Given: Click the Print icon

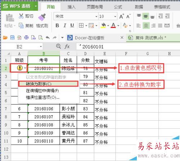Looking at the screenshot, I should [26, 38].
